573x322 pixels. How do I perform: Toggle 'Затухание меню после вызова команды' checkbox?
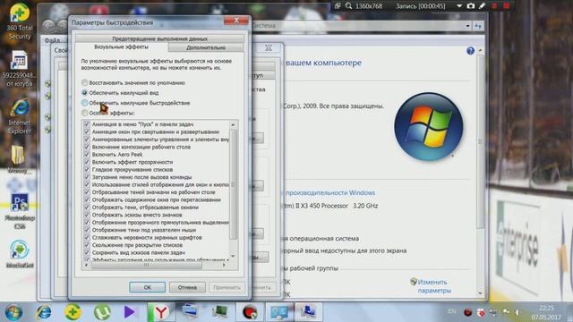[87, 177]
